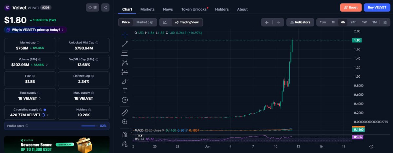
Task: Open Profile score info icon
Action: 27,126
